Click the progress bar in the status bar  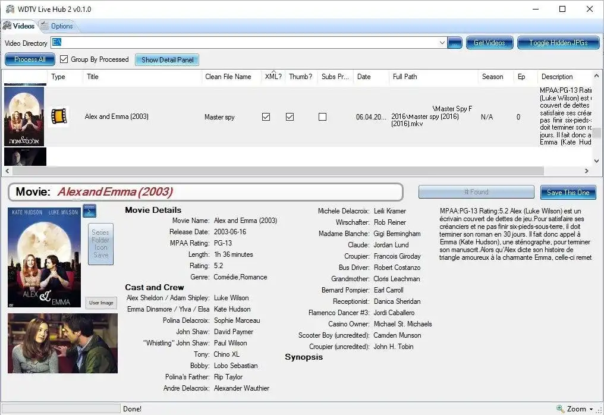tap(61, 408)
